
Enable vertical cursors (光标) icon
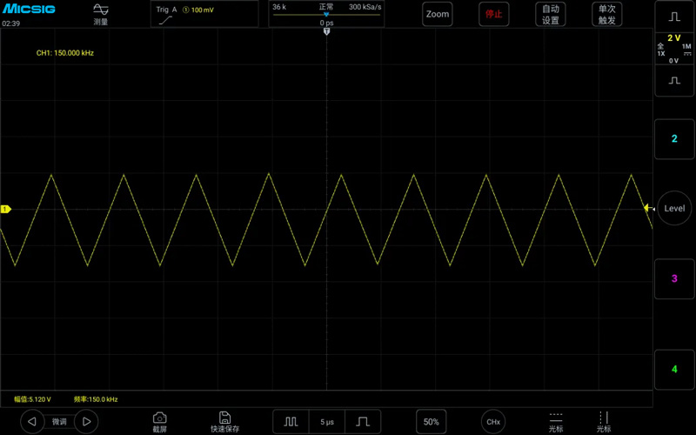[x=604, y=422]
